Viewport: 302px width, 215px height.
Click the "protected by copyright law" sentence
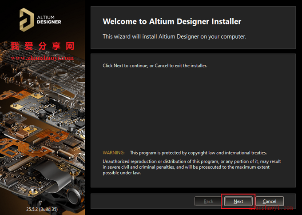click(x=199, y=153)
